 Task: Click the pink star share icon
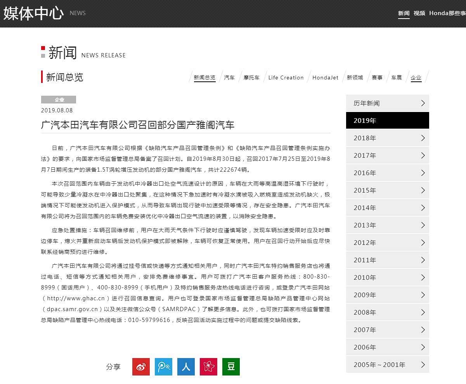point(208,367)
